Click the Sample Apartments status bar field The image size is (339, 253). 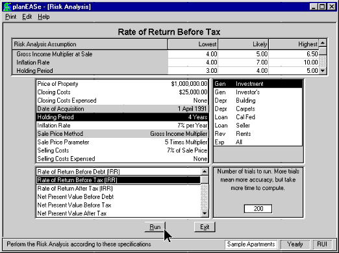coord(251,245)
